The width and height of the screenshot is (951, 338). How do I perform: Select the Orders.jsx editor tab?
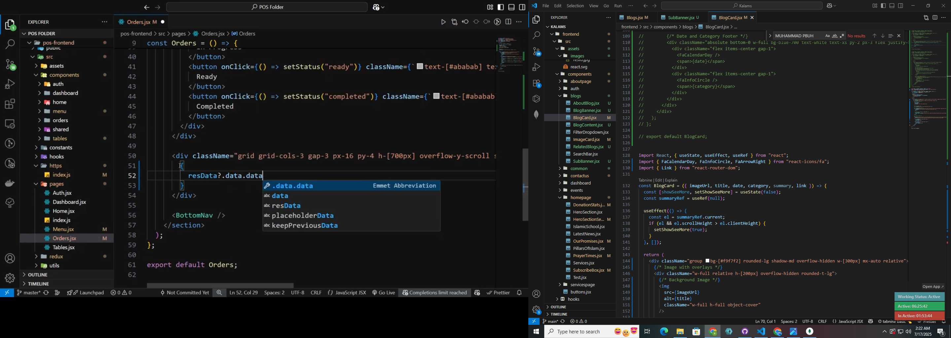tap(142, 22)
